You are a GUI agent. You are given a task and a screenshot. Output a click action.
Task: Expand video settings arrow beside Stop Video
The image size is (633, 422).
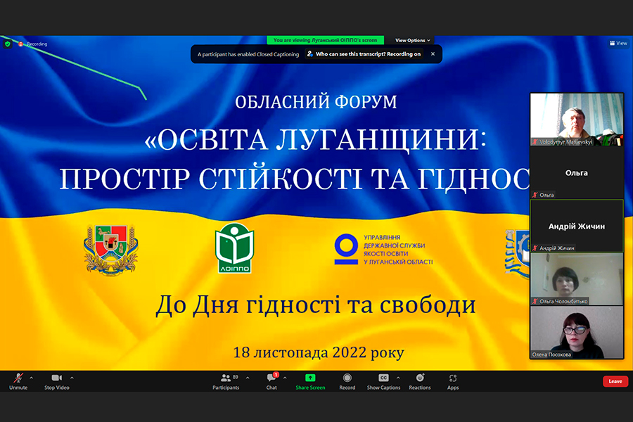pyautogui.click(x=72, y=378)
